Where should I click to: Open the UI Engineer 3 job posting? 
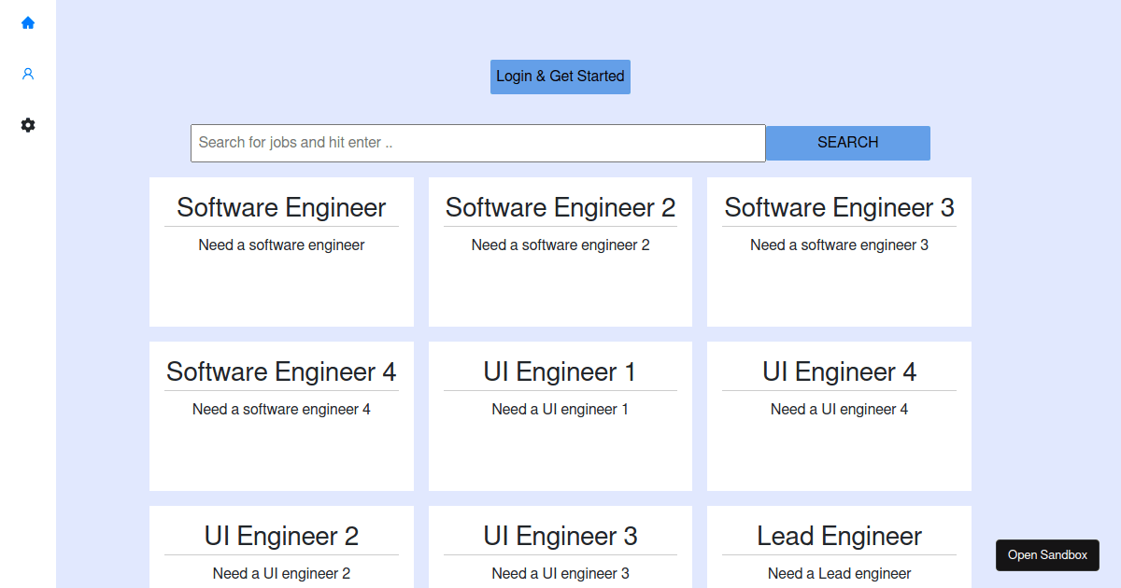tap(560, 536)
